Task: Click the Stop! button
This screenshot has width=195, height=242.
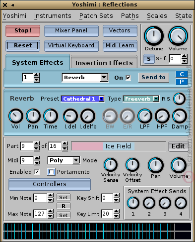Action: pos(23,31)
